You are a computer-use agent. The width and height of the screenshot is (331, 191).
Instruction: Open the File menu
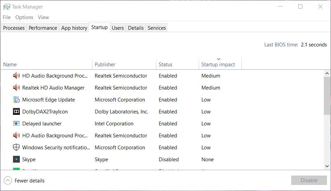pyautogui.click(x=6, y=17)
